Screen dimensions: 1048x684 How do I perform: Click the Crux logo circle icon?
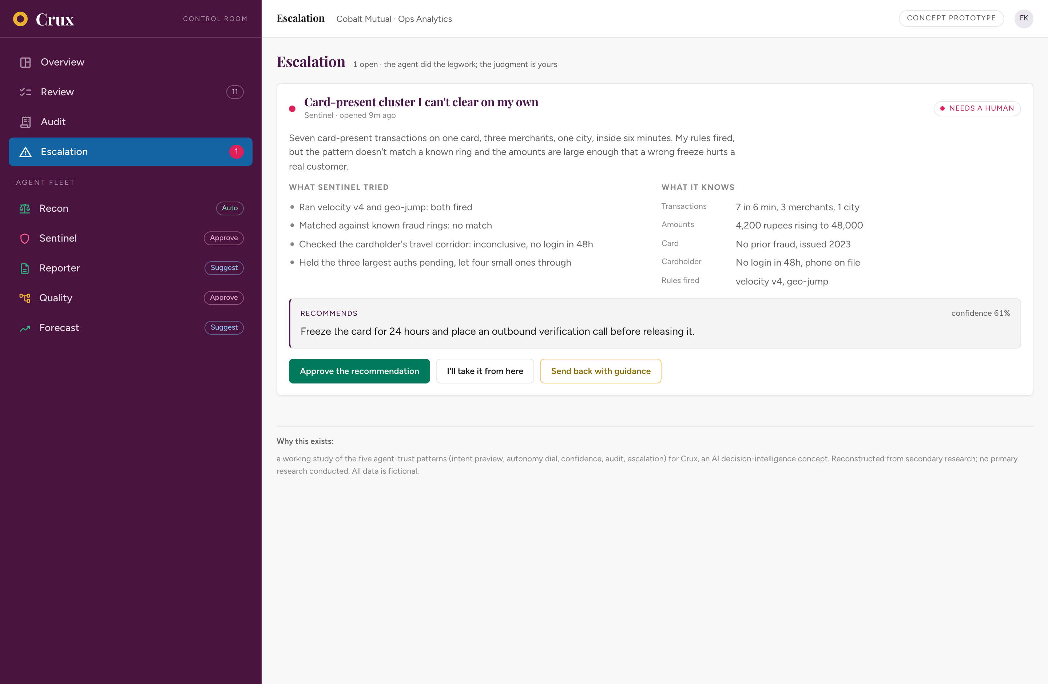click(20, 19)
